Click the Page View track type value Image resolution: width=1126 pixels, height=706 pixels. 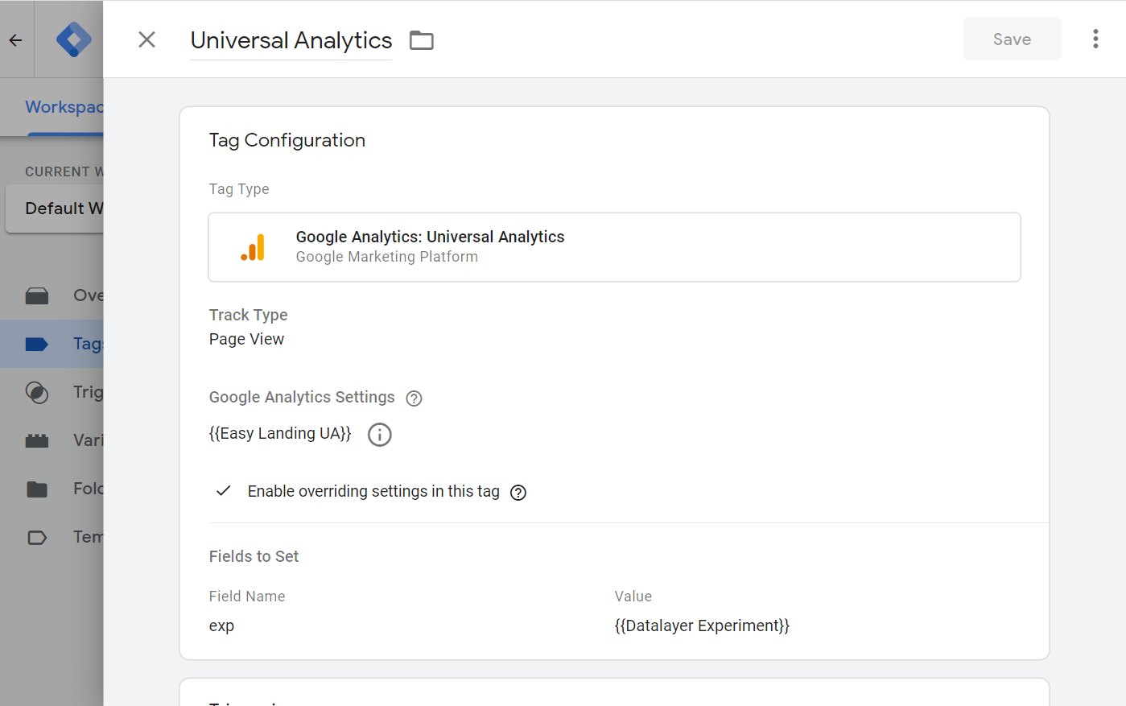coord(246,339)
